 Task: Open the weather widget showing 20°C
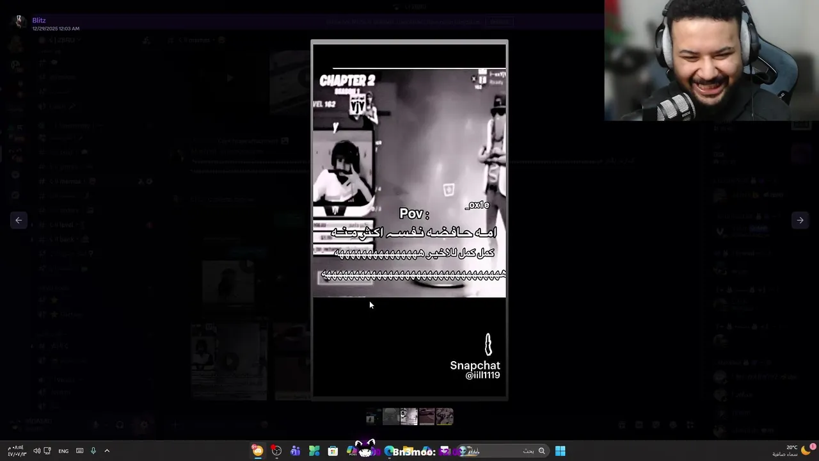pyautogui.click(x=791, y=451)
